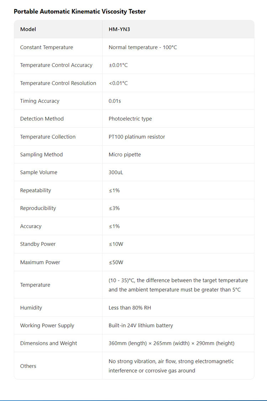Select the Dimensions and Weight label
The height and width of the screenshot is (401, 267).
pyautogui.click(x=48, y=343)
